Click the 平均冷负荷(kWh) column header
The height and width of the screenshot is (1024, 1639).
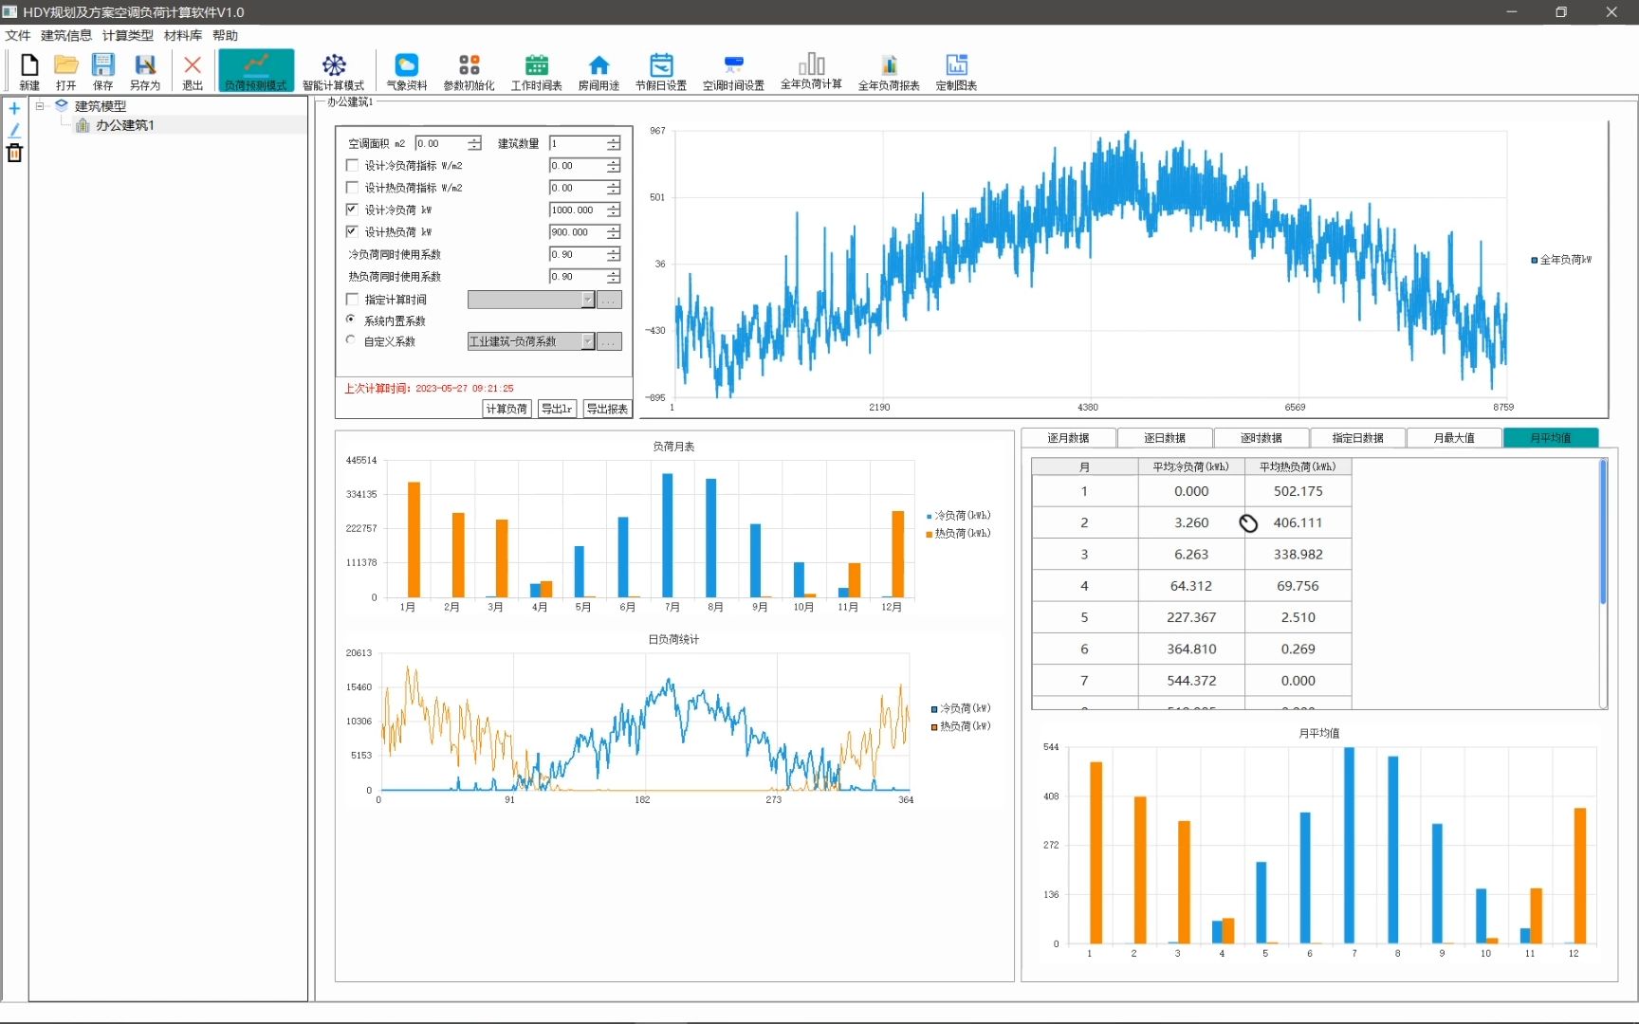(x=1191, y=466)
